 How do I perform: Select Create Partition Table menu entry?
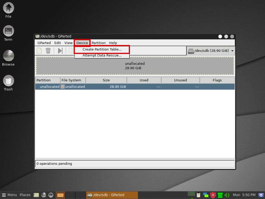tap(102, 49)
